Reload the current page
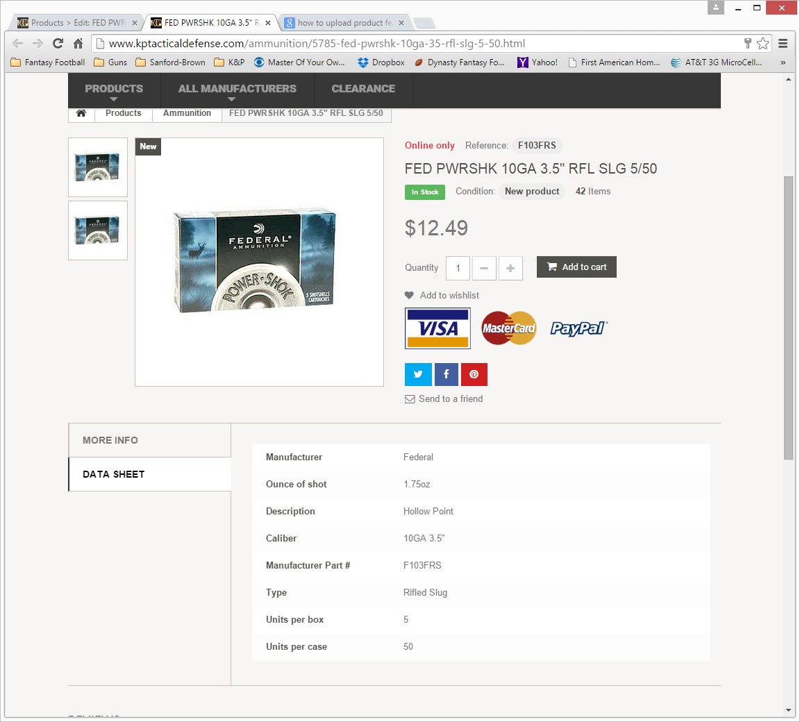The image size is (800, 722). point(58,43)
